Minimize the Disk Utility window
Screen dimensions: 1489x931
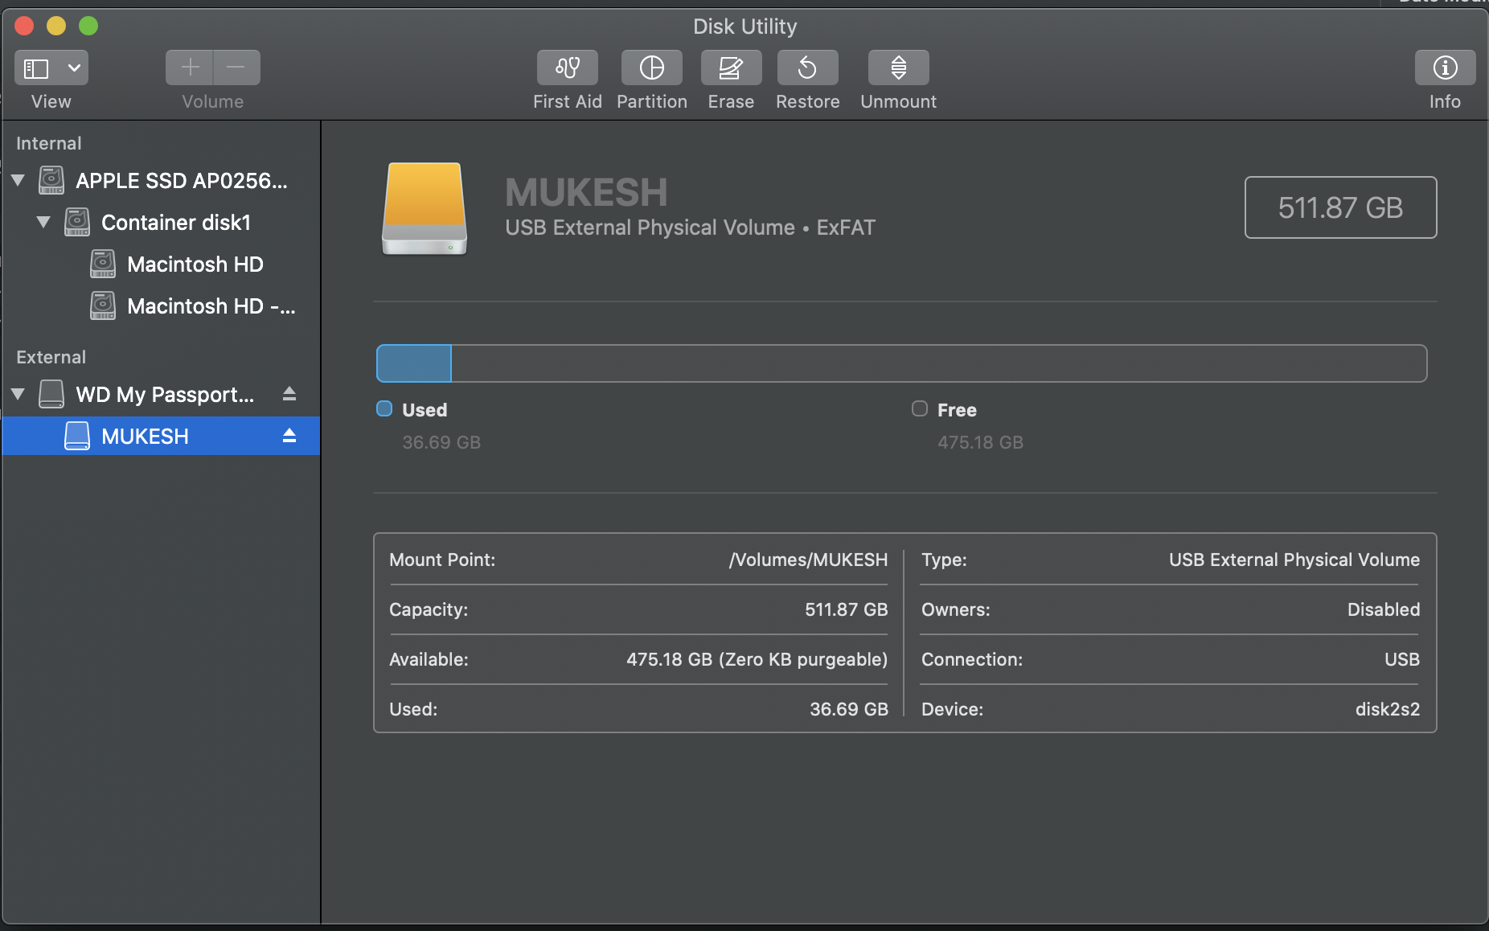tap(56, 26)
